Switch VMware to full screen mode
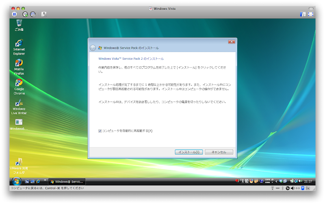Image resolution: width=325 pixels, height=204 pixels. tap(310, 14)
